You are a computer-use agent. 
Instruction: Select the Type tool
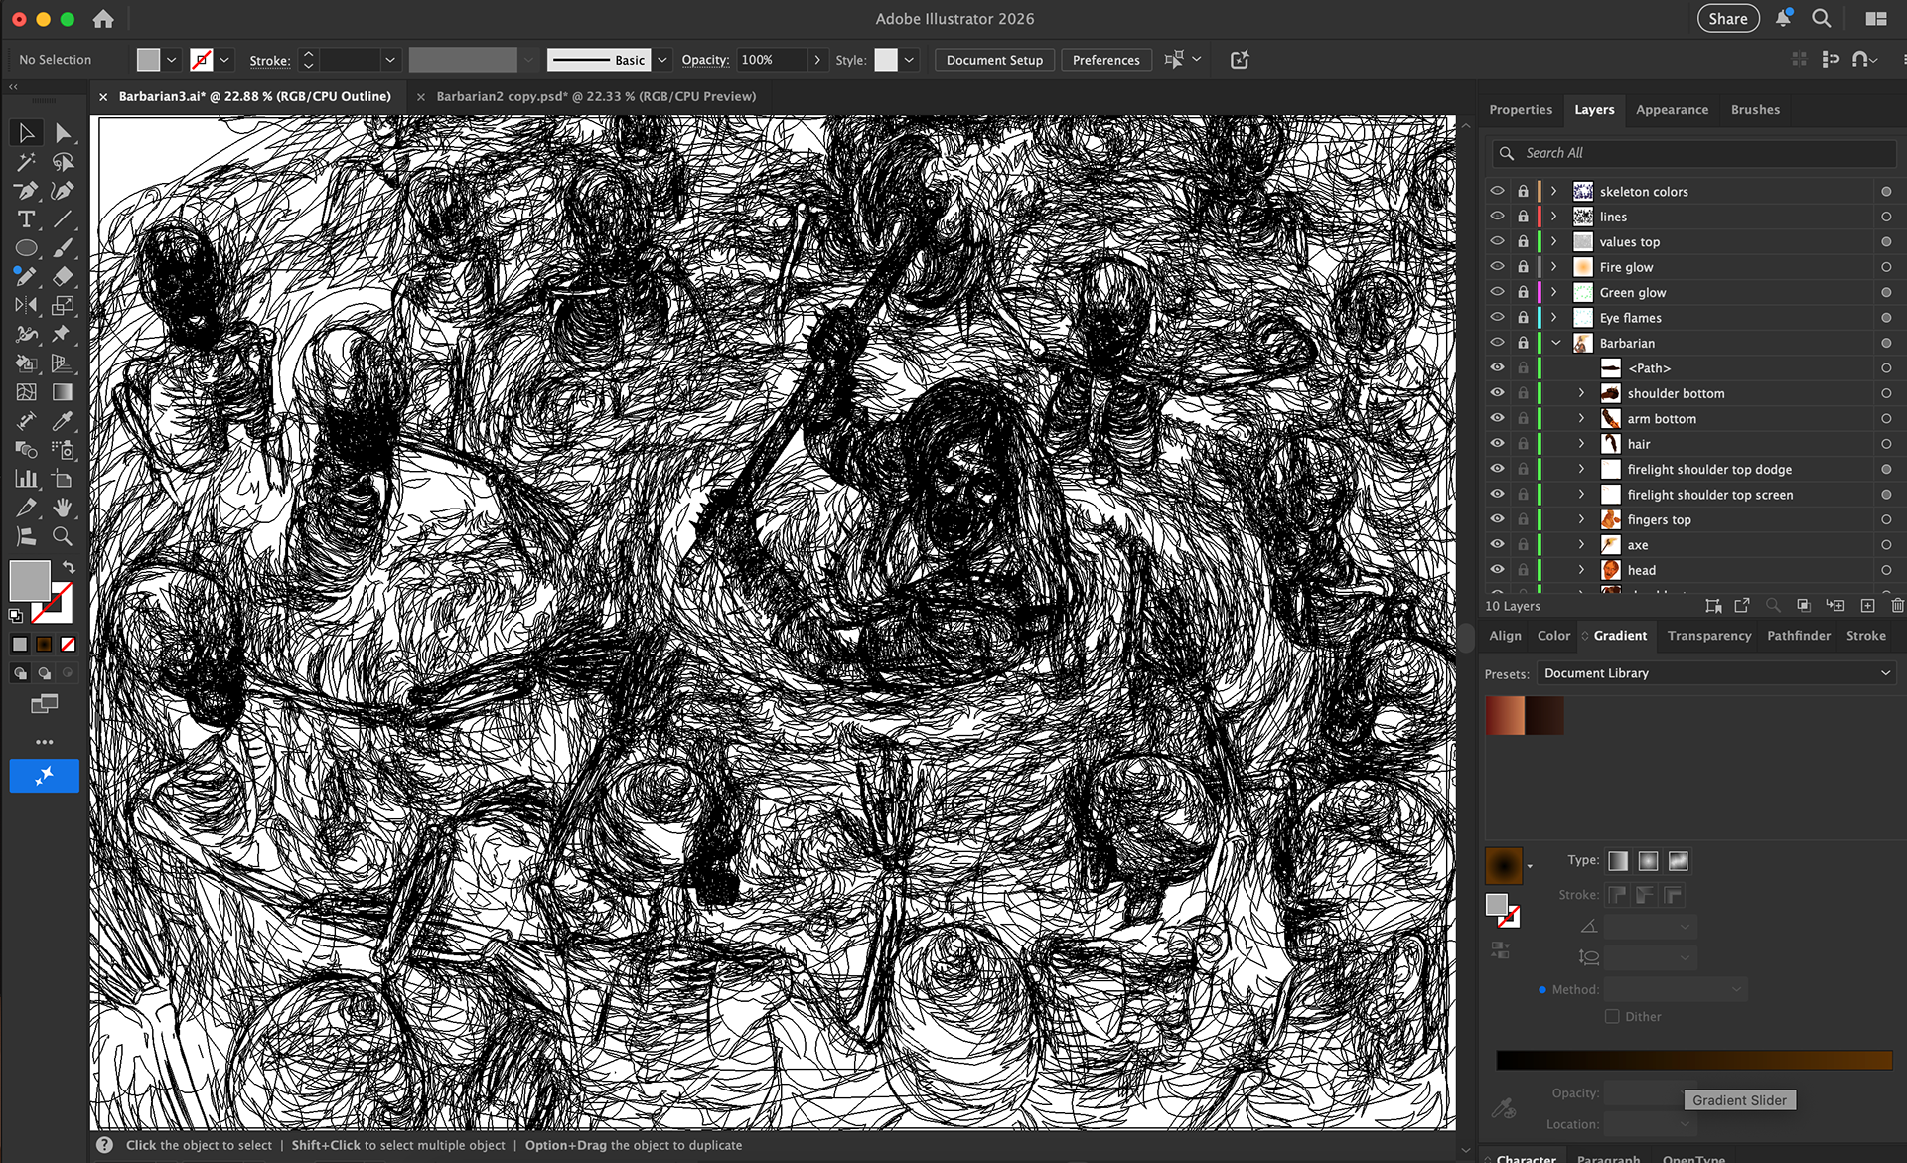click(26, 219)
